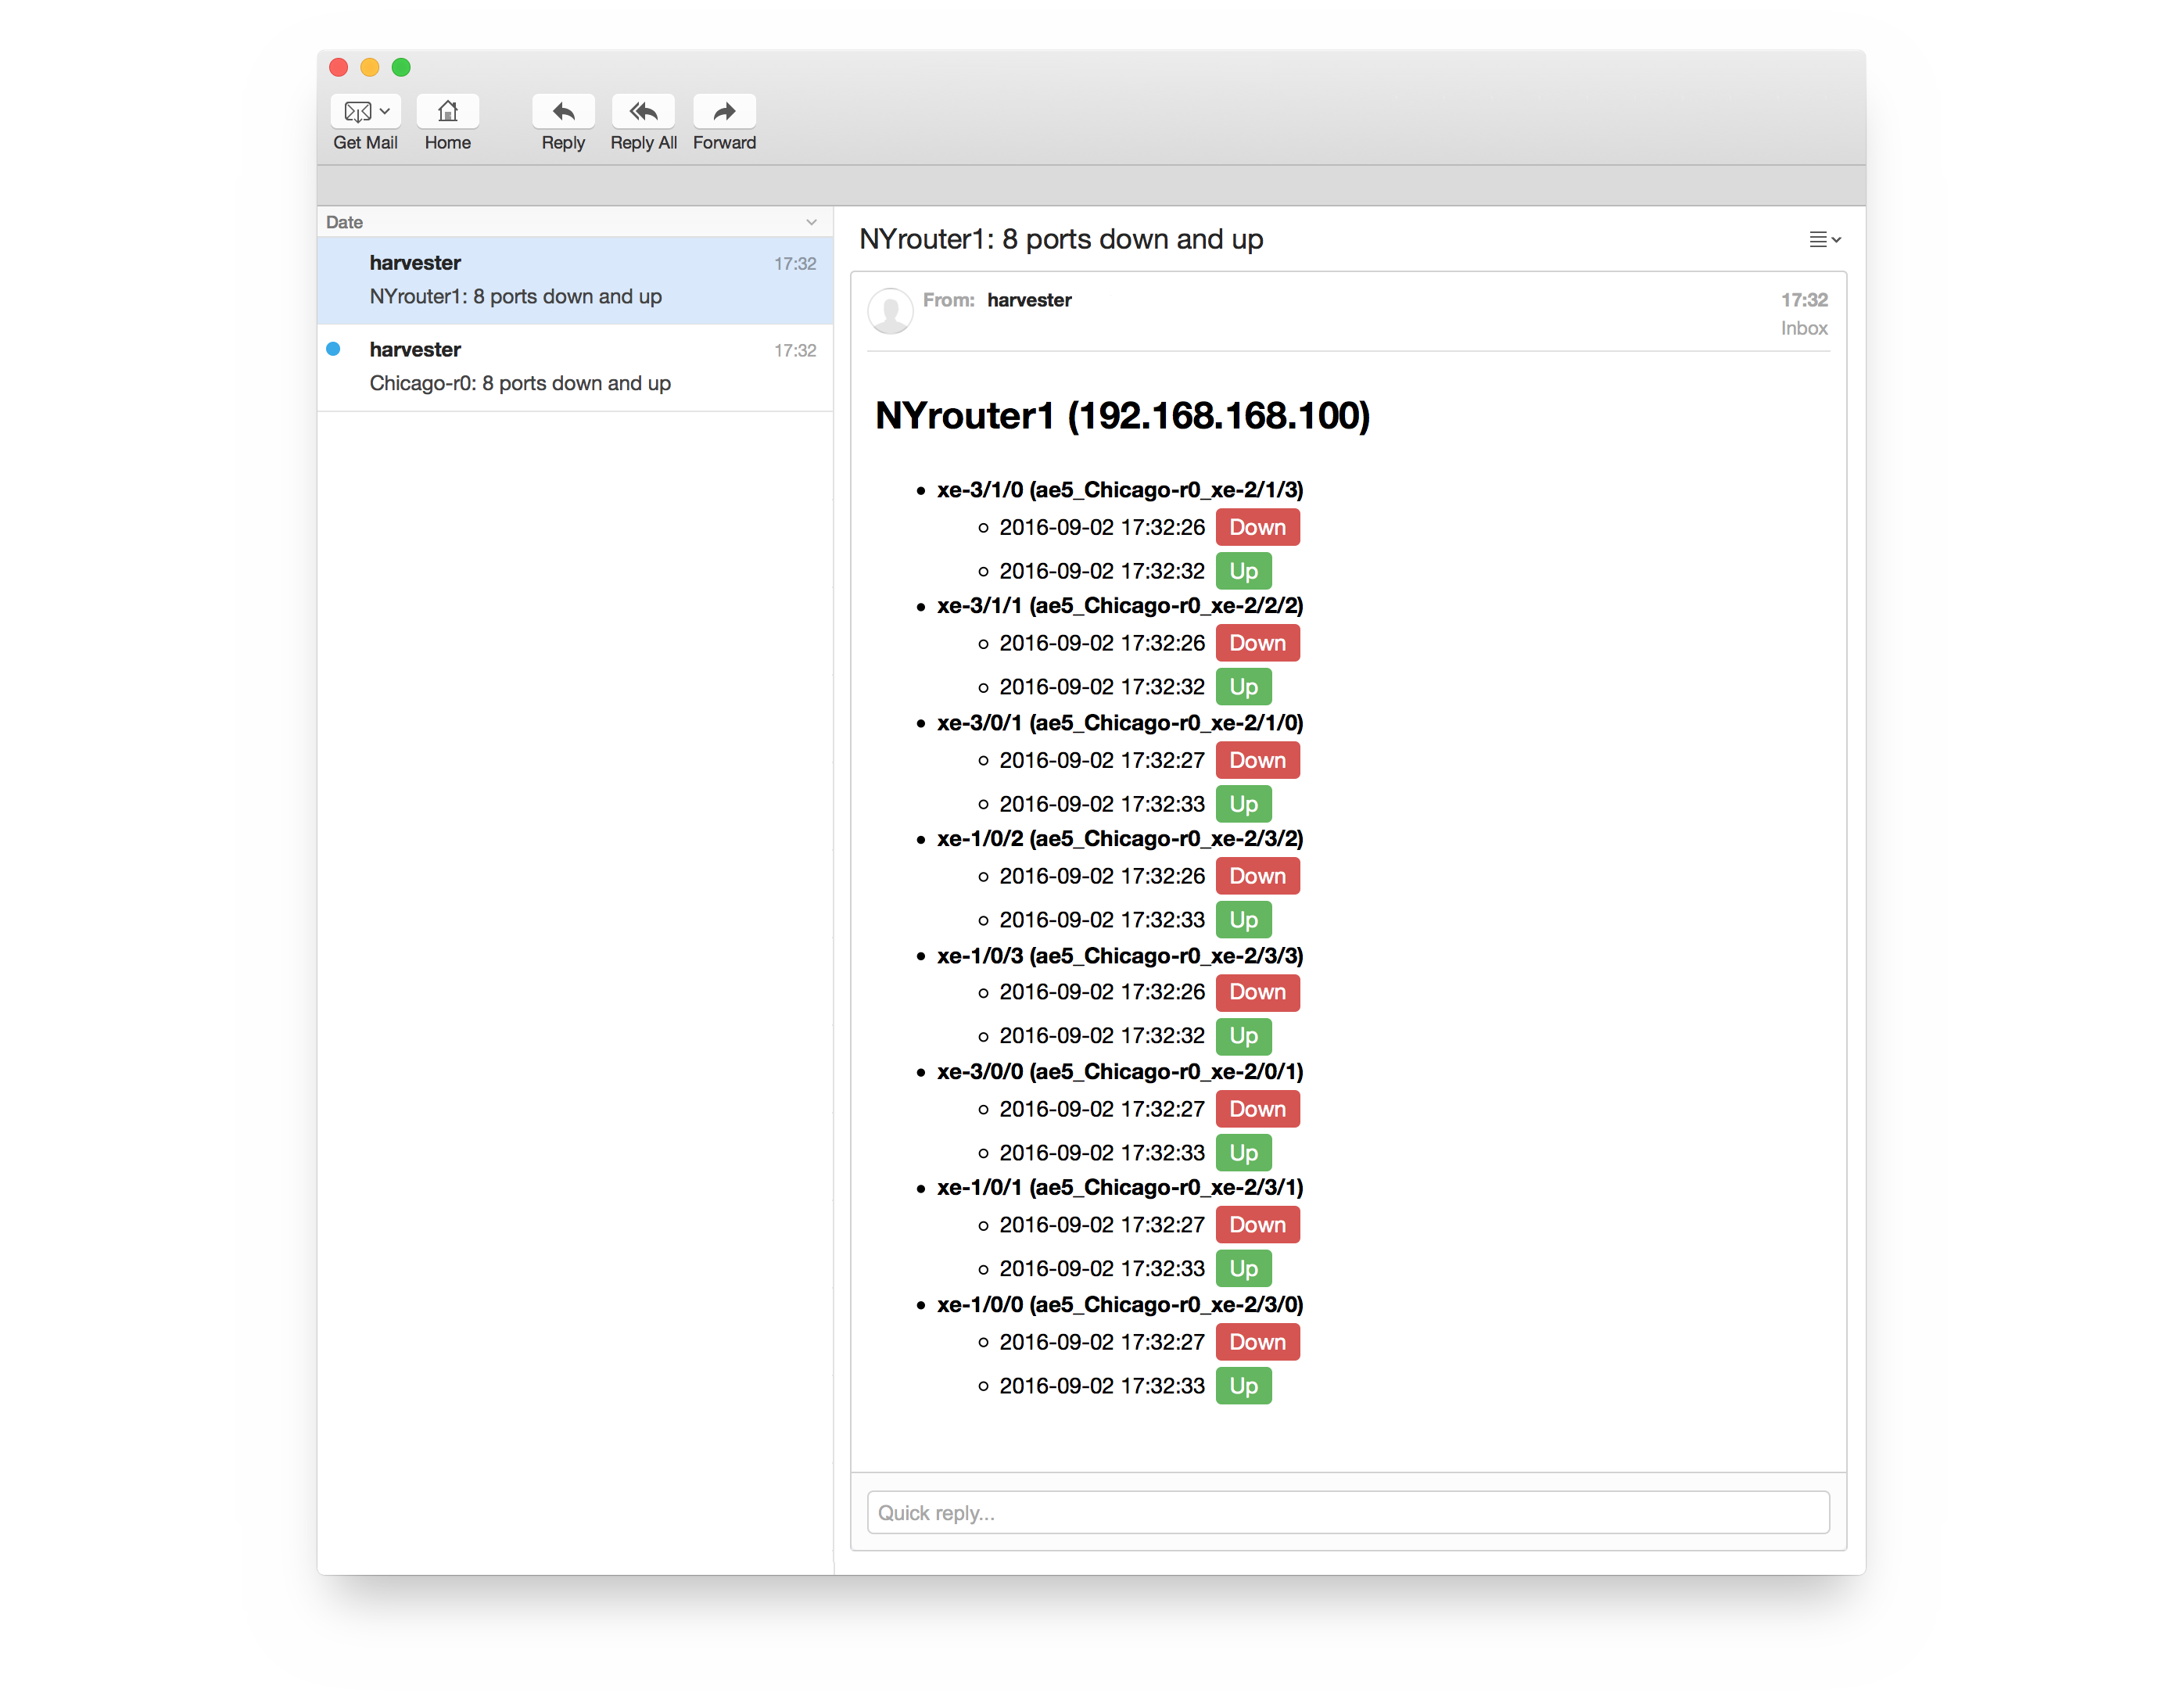Screen dimensions: 2184x1700
Task: Click Down badge under xe-3/0/1
Action: 1257,760
